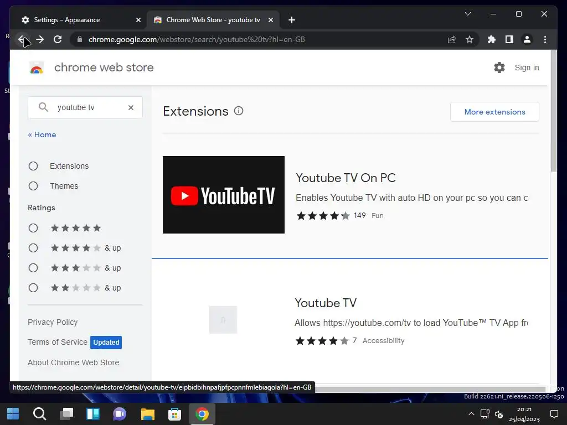Open the notification center icon
Screen dimensions: 567x425
click(x=554, y=414)
